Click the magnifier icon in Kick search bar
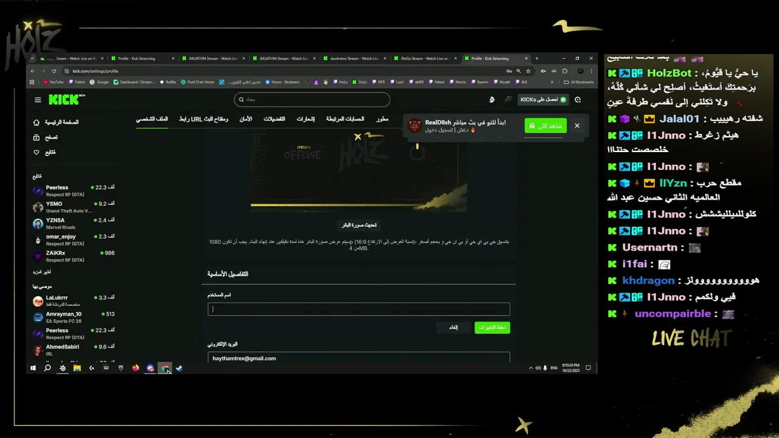 (x=241, y=99)
